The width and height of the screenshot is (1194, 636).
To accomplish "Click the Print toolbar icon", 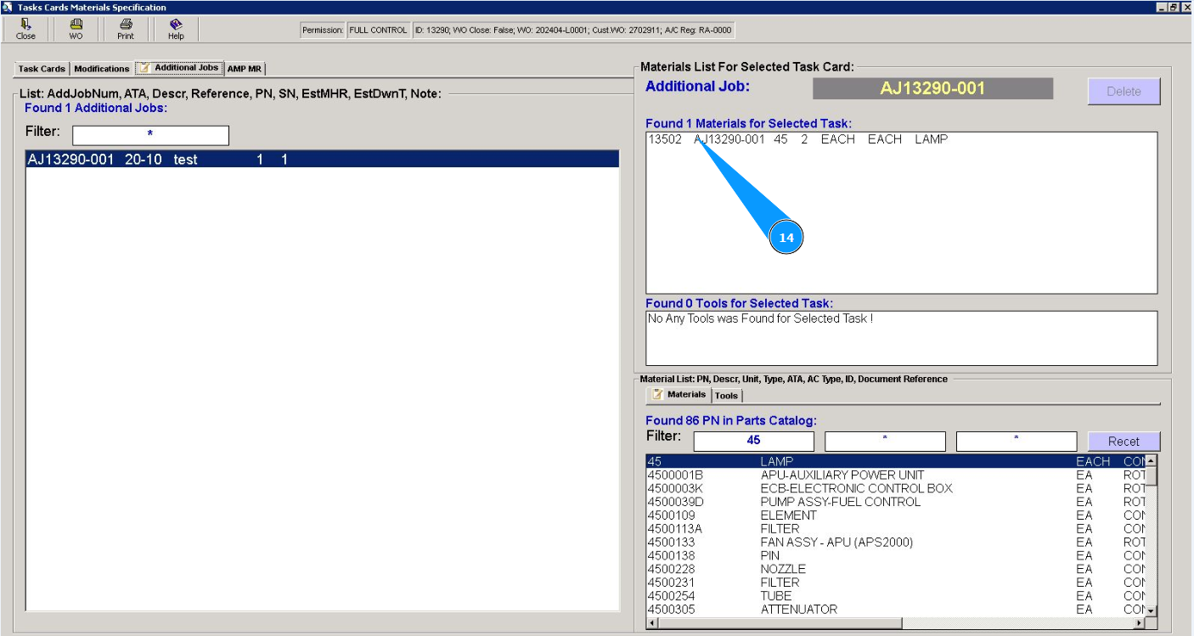I will click(126, 30).
